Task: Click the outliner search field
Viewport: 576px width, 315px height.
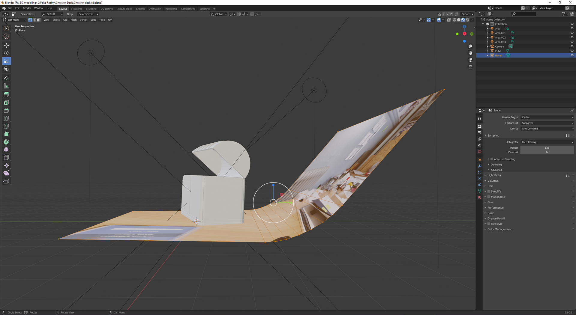Action: click(523, 14)
